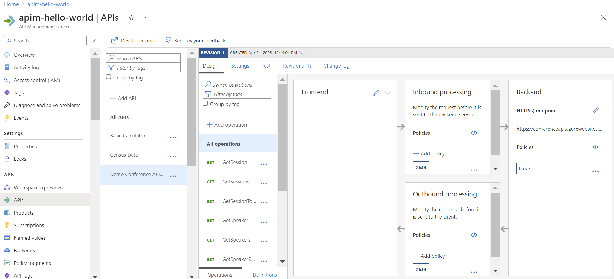This screenshot has height=279, width=614.
Task: Open Basic Calculator options ellipsis
Action: tap(173, 137)
